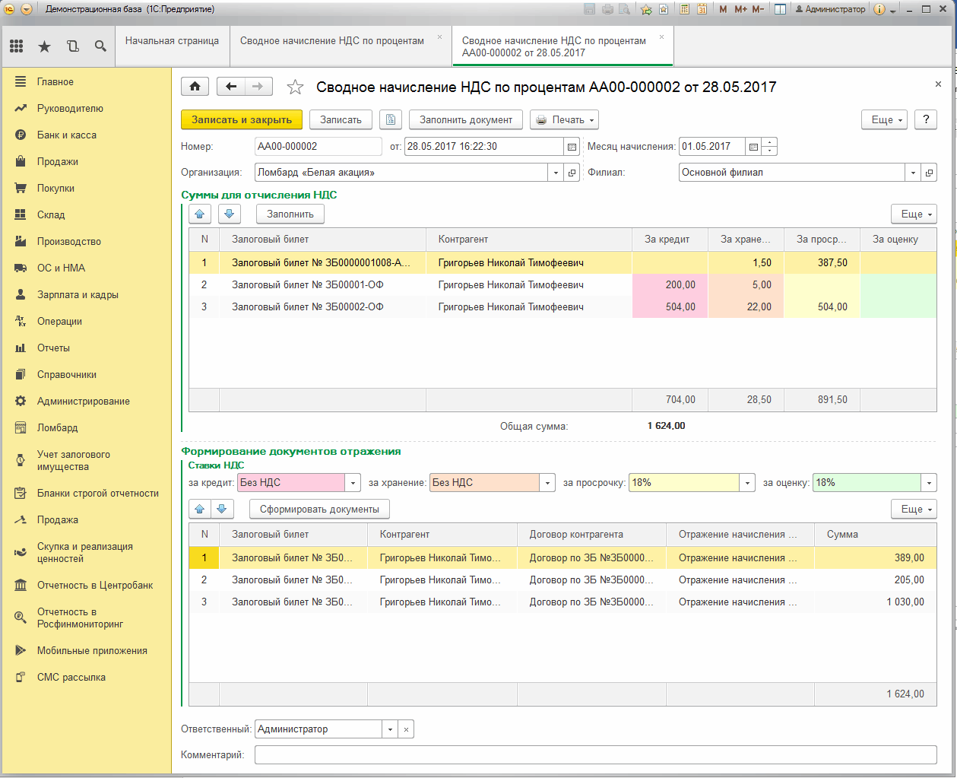The height and width of the screenshot is (778, 957).
Task: Move row up in VAT sums table
Action: click(200, 214)
